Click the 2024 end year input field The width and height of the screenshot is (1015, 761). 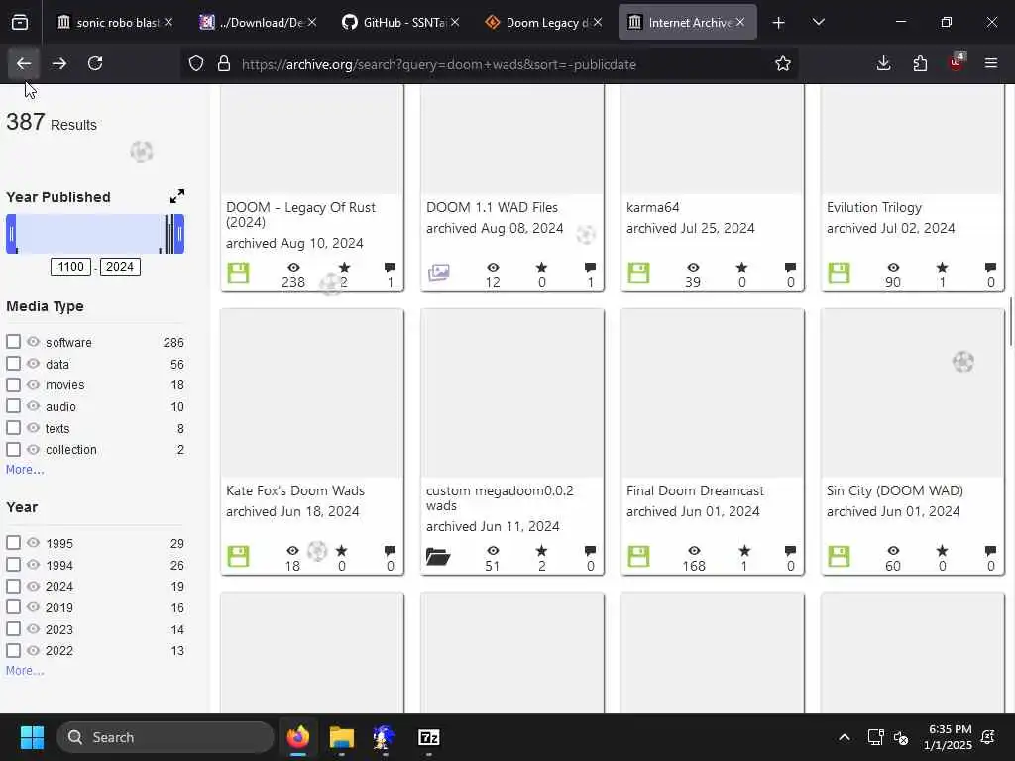click(x=120, y=267)
